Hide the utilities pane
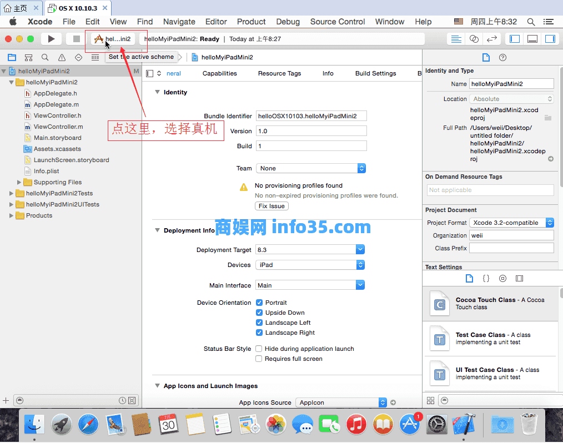Viewport: 563px width, 443px height. (550, 39)
